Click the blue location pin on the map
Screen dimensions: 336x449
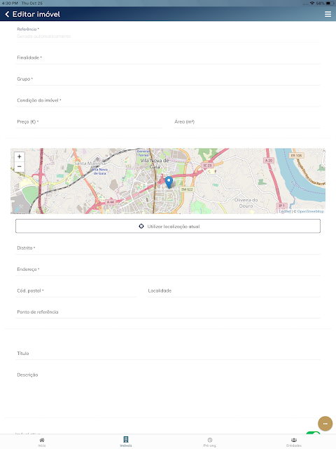point(169,182)
